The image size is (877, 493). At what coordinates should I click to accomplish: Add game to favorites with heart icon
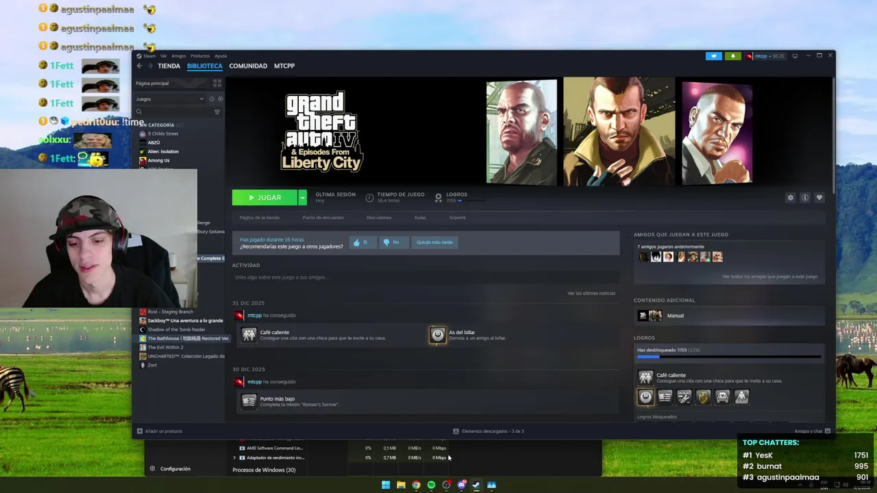[819, 197]
